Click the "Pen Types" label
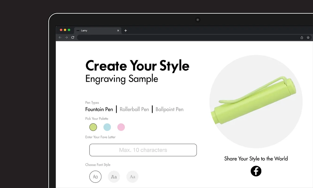Screen dimensions: 313x188 [x=92, y=102]
